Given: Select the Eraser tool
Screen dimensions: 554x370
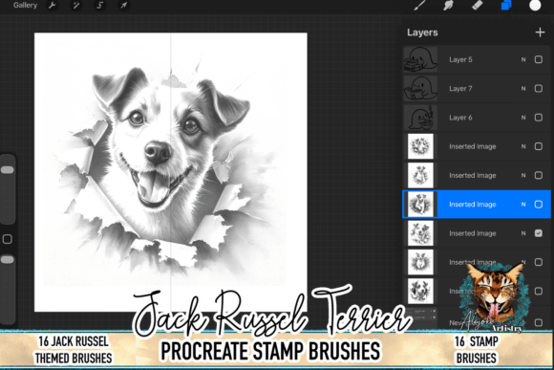Looking at the screenshot, I should point(477,6).
